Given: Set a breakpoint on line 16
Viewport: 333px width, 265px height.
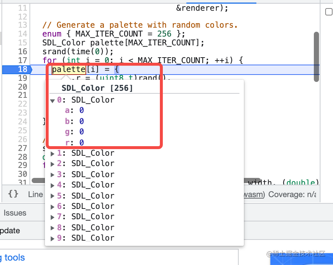Looking at the screenshot, I should [22, 52].
